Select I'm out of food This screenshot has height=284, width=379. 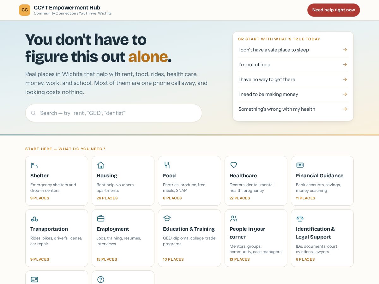[293, 65]
